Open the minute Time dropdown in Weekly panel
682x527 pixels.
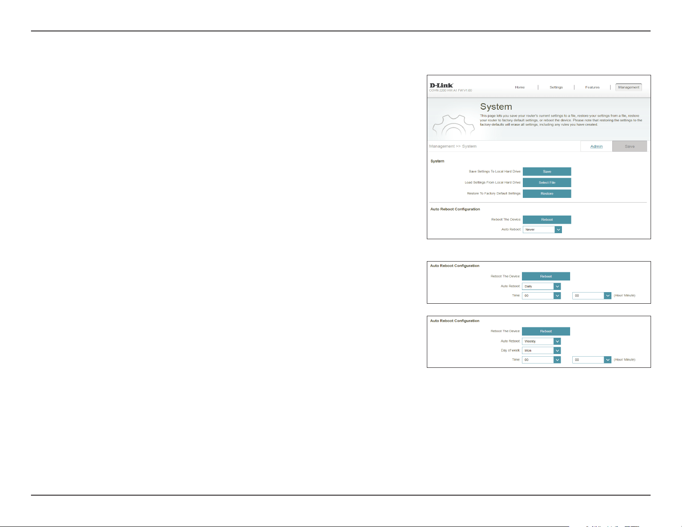pyautogui.click(x=592, y=360)
